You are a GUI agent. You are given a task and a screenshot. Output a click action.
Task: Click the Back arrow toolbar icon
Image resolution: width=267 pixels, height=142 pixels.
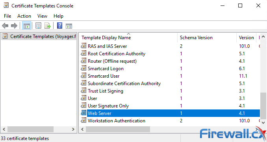click(5, 26)
